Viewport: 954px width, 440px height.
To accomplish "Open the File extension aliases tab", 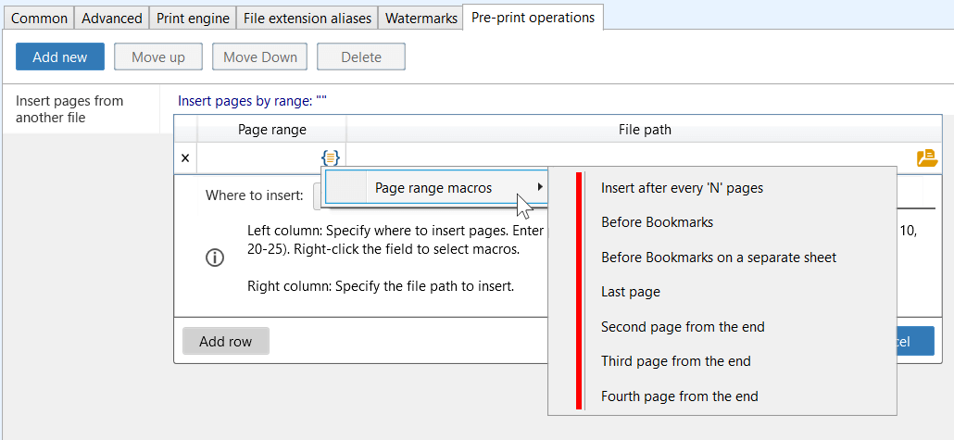I will pos(308,19).
